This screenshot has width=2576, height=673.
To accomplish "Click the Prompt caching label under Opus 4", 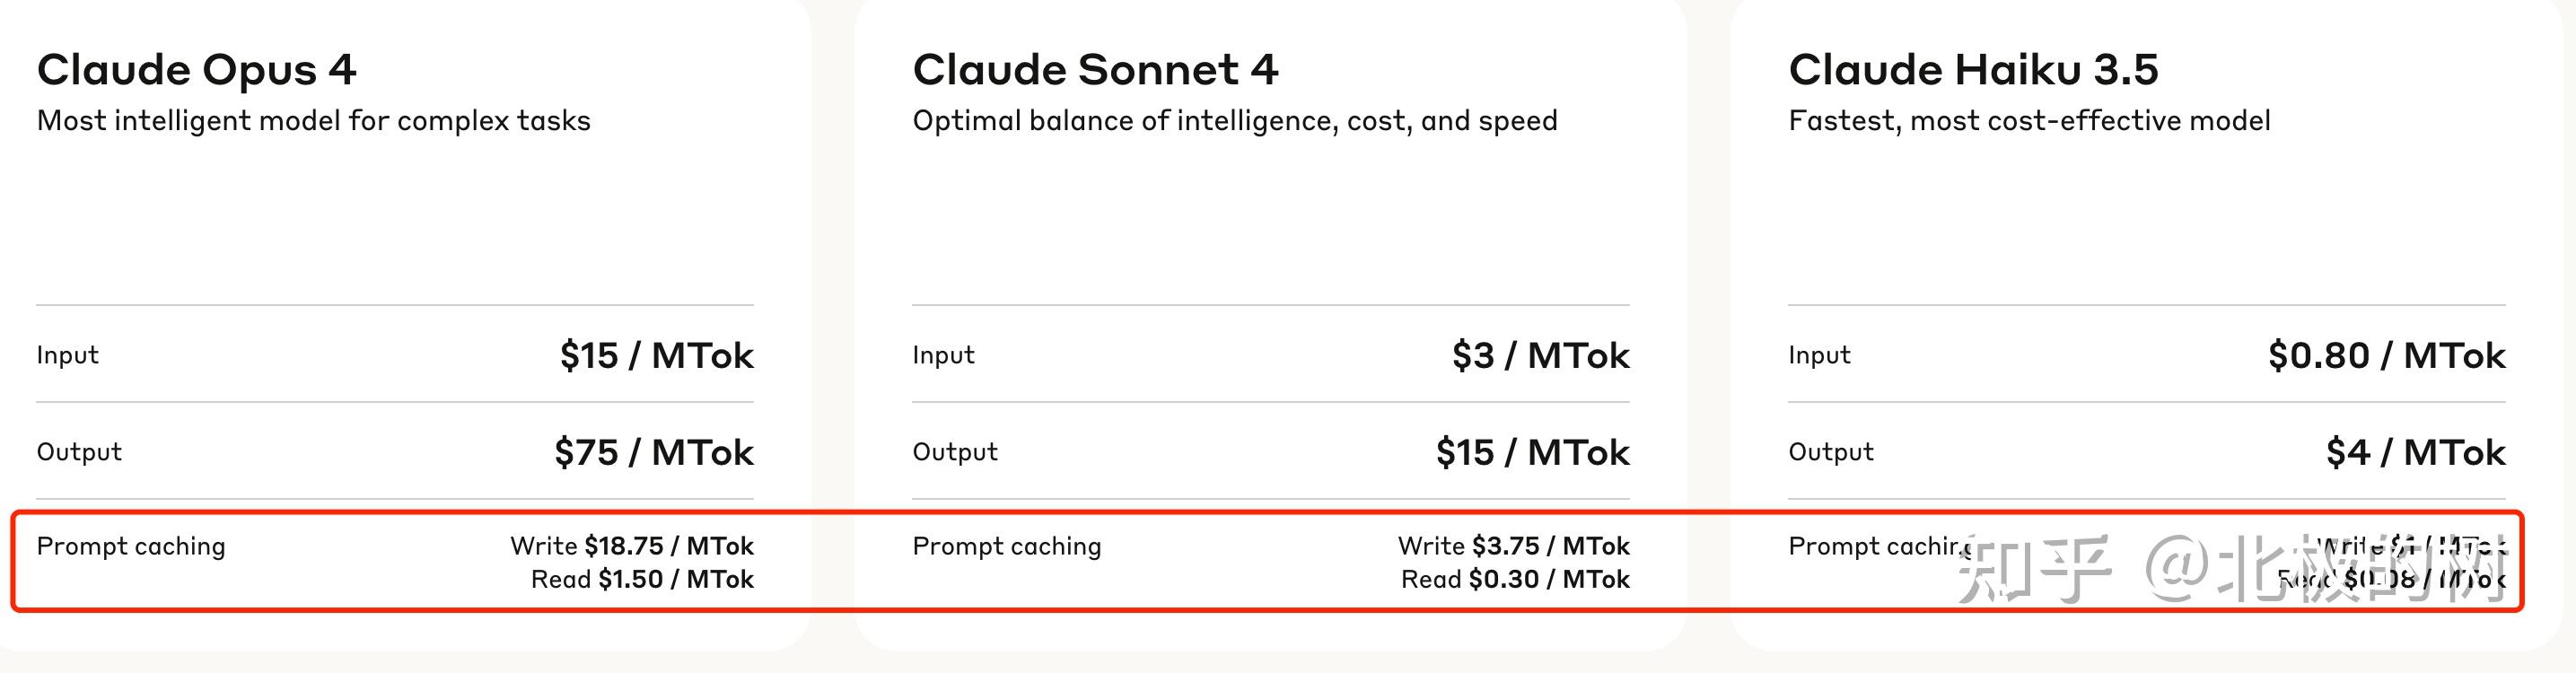I will (x=131, y=546).
